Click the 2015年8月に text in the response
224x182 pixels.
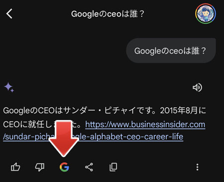click(183, 111)
